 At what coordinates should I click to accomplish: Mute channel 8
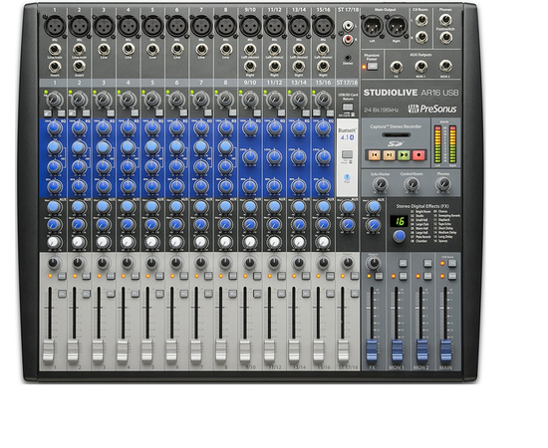click(x=232, y=276)
